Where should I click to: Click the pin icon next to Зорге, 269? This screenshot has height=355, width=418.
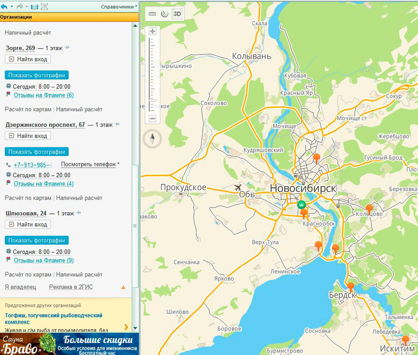(x=67, y=48)
